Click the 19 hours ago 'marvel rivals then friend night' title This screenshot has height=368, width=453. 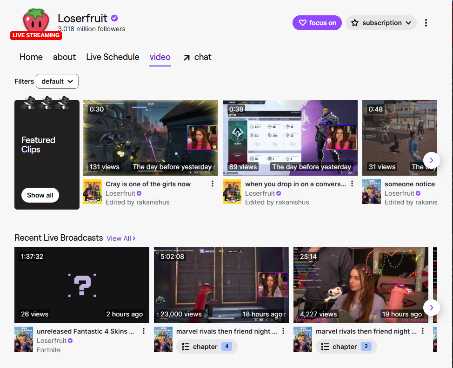(x=366, y=331)
